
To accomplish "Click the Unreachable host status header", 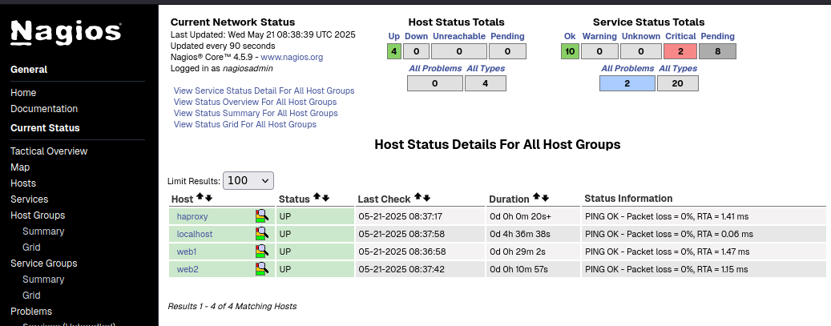I will (x=459, y=36).
